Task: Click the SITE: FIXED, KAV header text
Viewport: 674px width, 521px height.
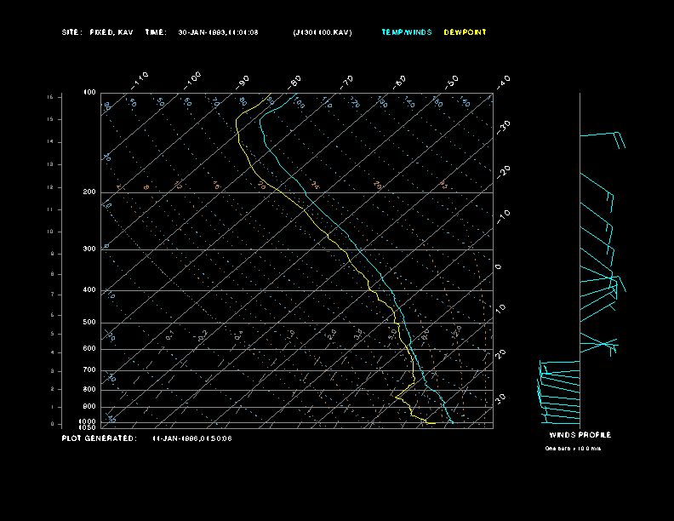Action: 97,32
